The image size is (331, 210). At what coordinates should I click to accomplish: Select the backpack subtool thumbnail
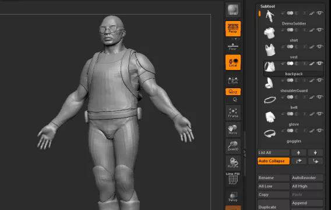[x=270, y=66]
